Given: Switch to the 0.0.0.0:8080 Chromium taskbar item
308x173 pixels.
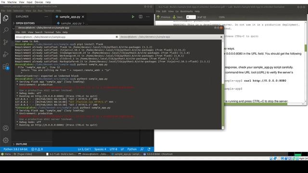Looking at the screenshot, I should coord(158,154).
